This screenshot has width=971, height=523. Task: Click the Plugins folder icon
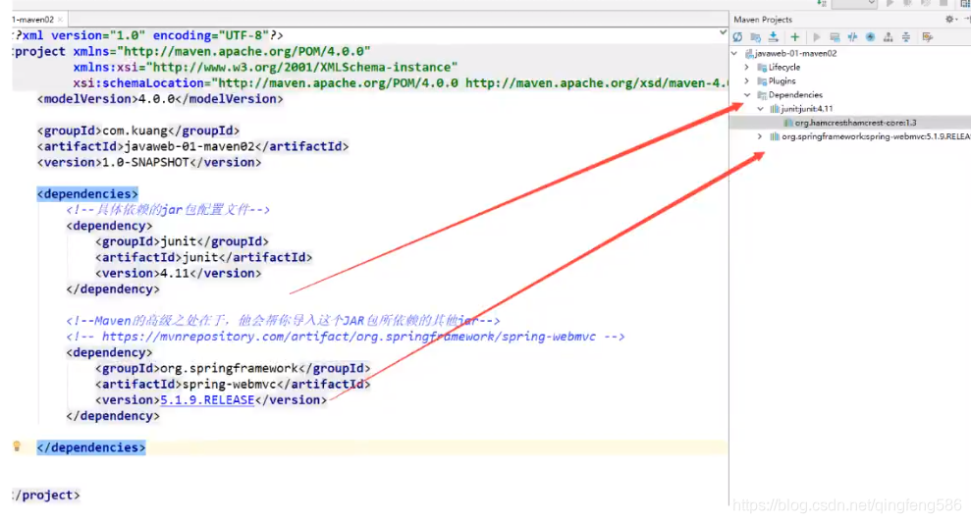tap(762, 81)
